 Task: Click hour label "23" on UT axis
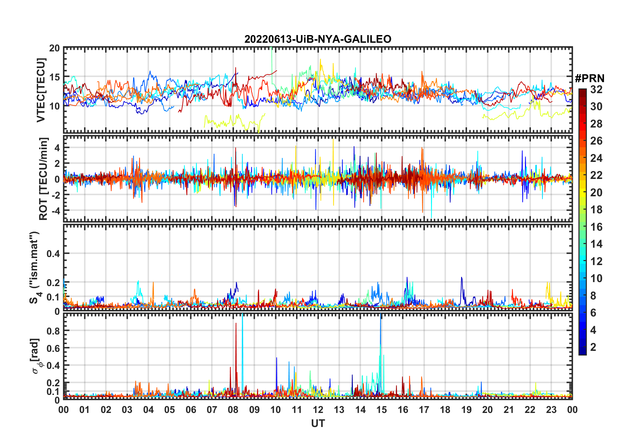tap(551, 410)
